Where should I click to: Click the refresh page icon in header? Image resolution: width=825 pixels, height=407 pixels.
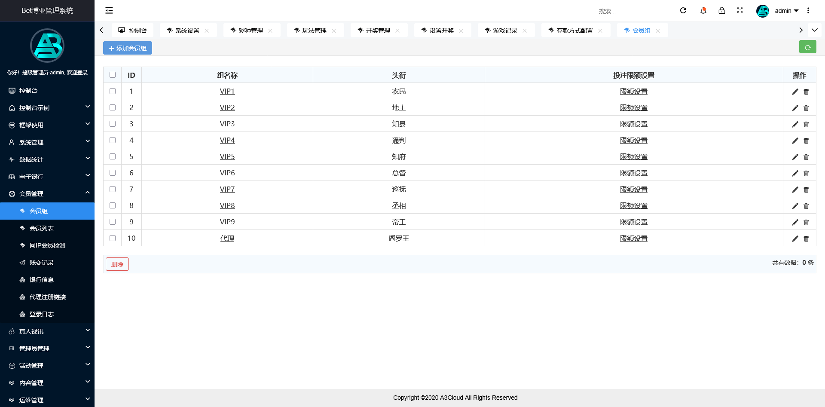click(683, 10)
